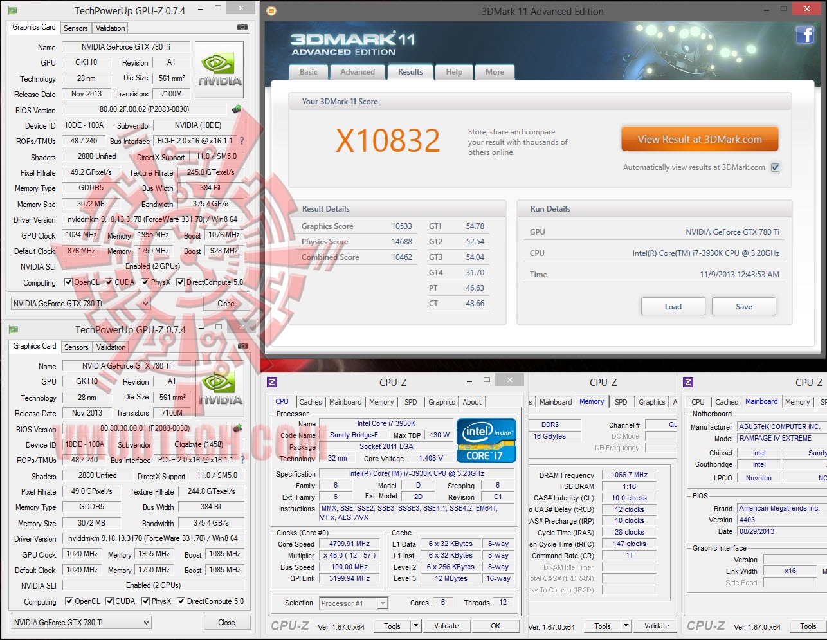The width and height of the screenshot is (827, 640).
Task: Click the Bus Interface question mark in lower GPU-Z
Action: tap(242, 460)
